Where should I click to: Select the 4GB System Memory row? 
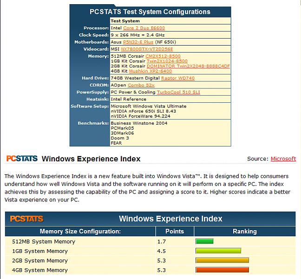pyautogui.click(x=150, y=270)
